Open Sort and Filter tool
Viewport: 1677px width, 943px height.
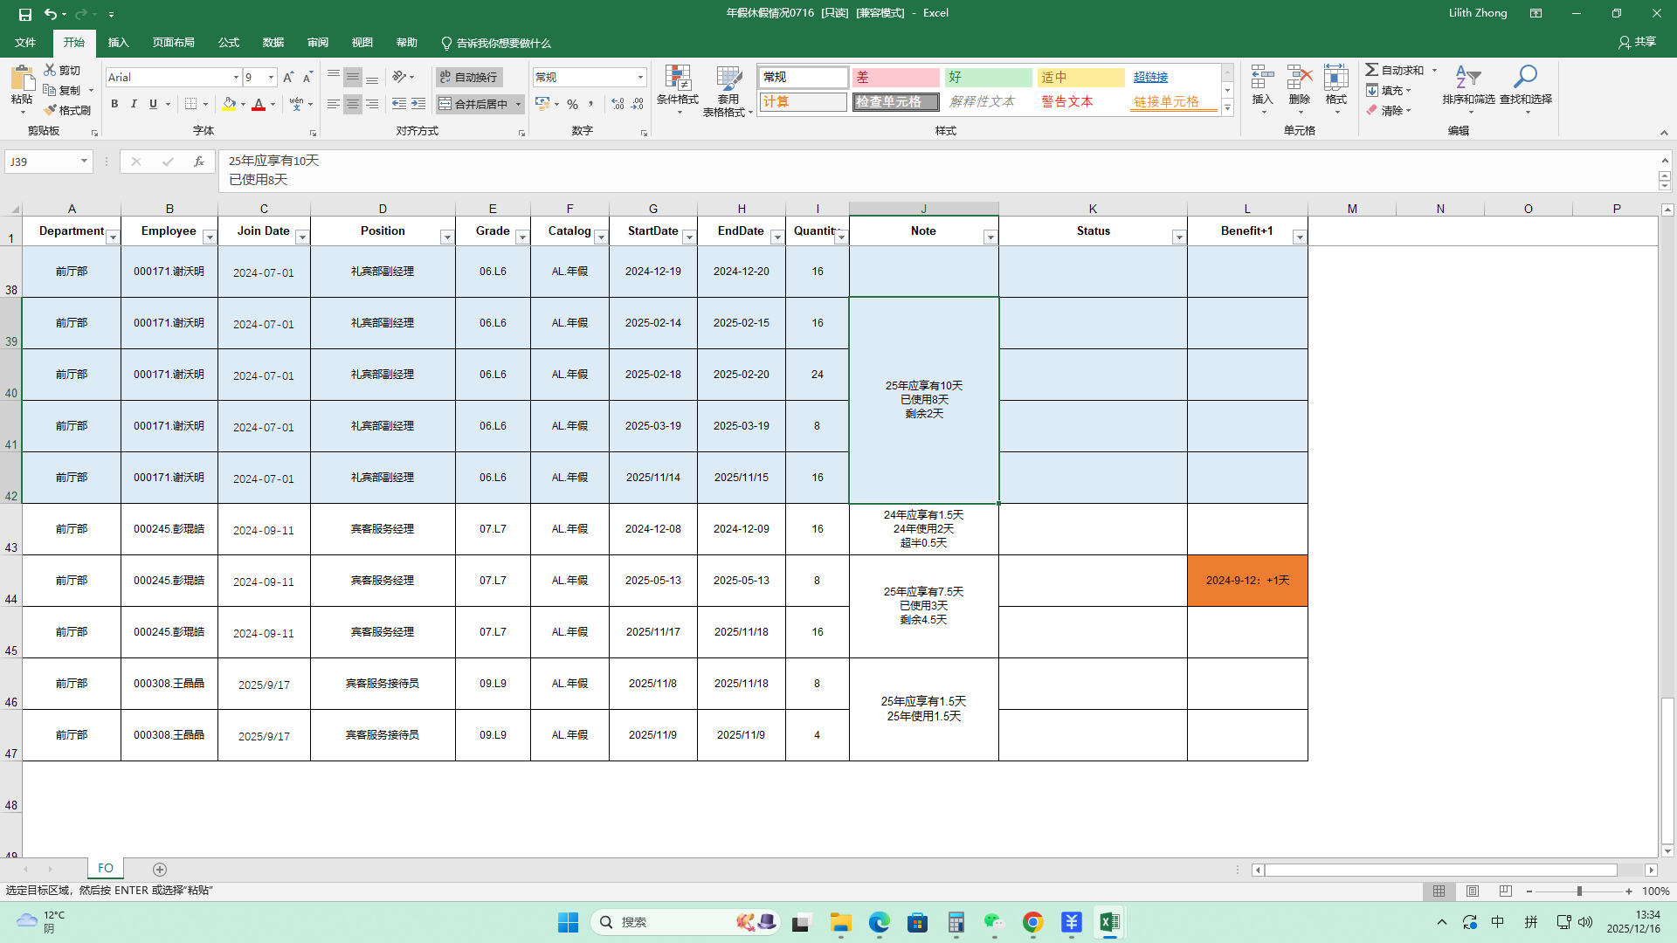click(1468, 79)
